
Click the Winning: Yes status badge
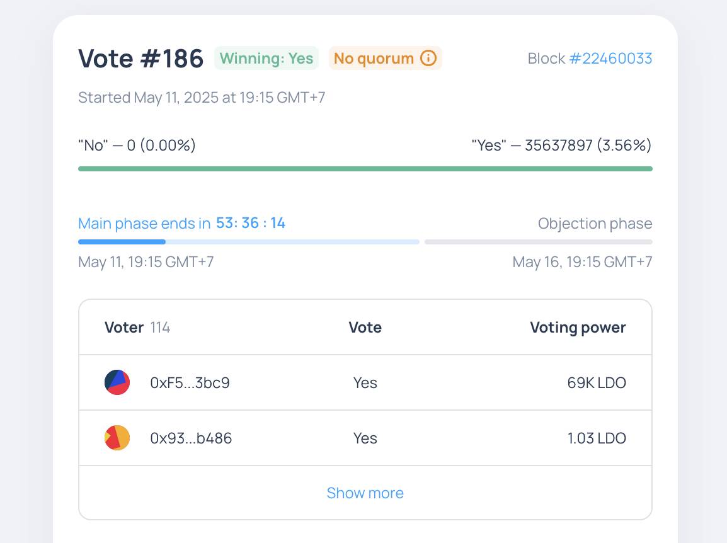[266, 59]
